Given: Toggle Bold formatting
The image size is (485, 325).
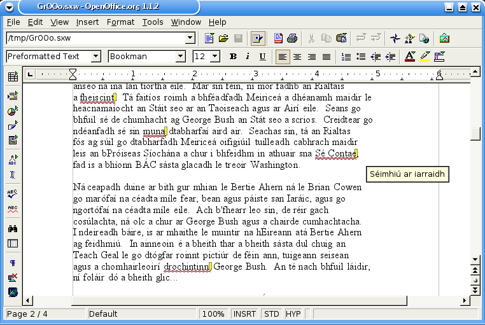Looking at the screenshot, I should 233,57.
